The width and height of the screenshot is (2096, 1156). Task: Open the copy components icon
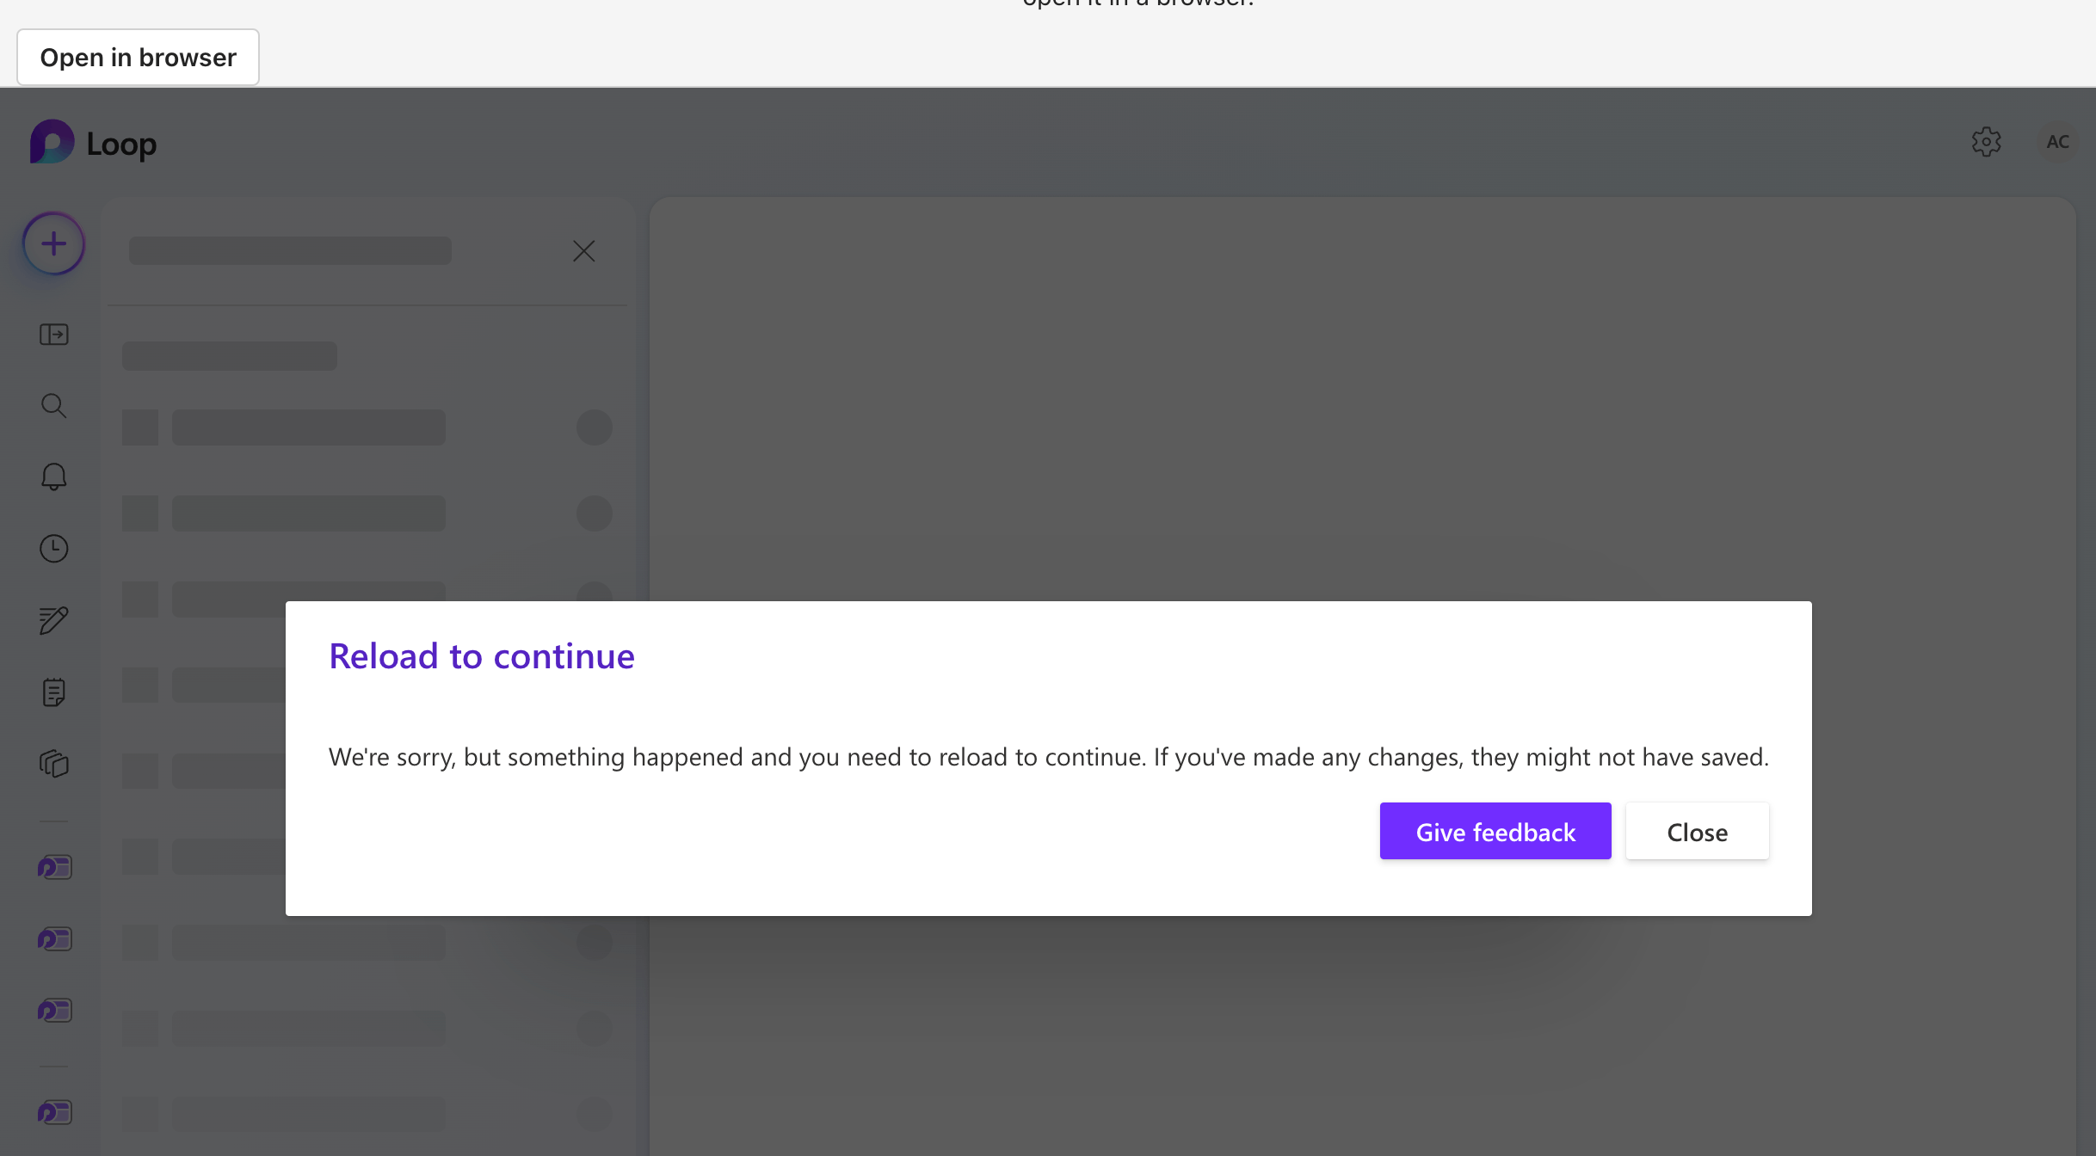[x=53, y=764]
